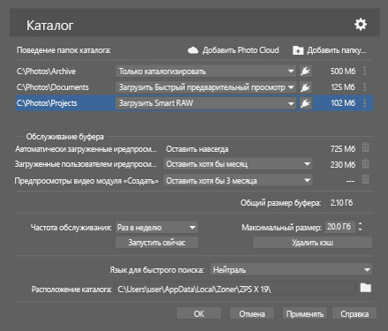This screenshot has width=388, height=331.
Task: Click the Расположение каталога path field
Action: tap(235, 289)
